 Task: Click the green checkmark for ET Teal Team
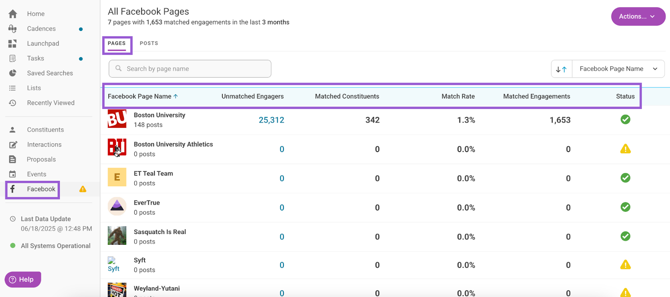pyautogui.click(x=626, y=178)
